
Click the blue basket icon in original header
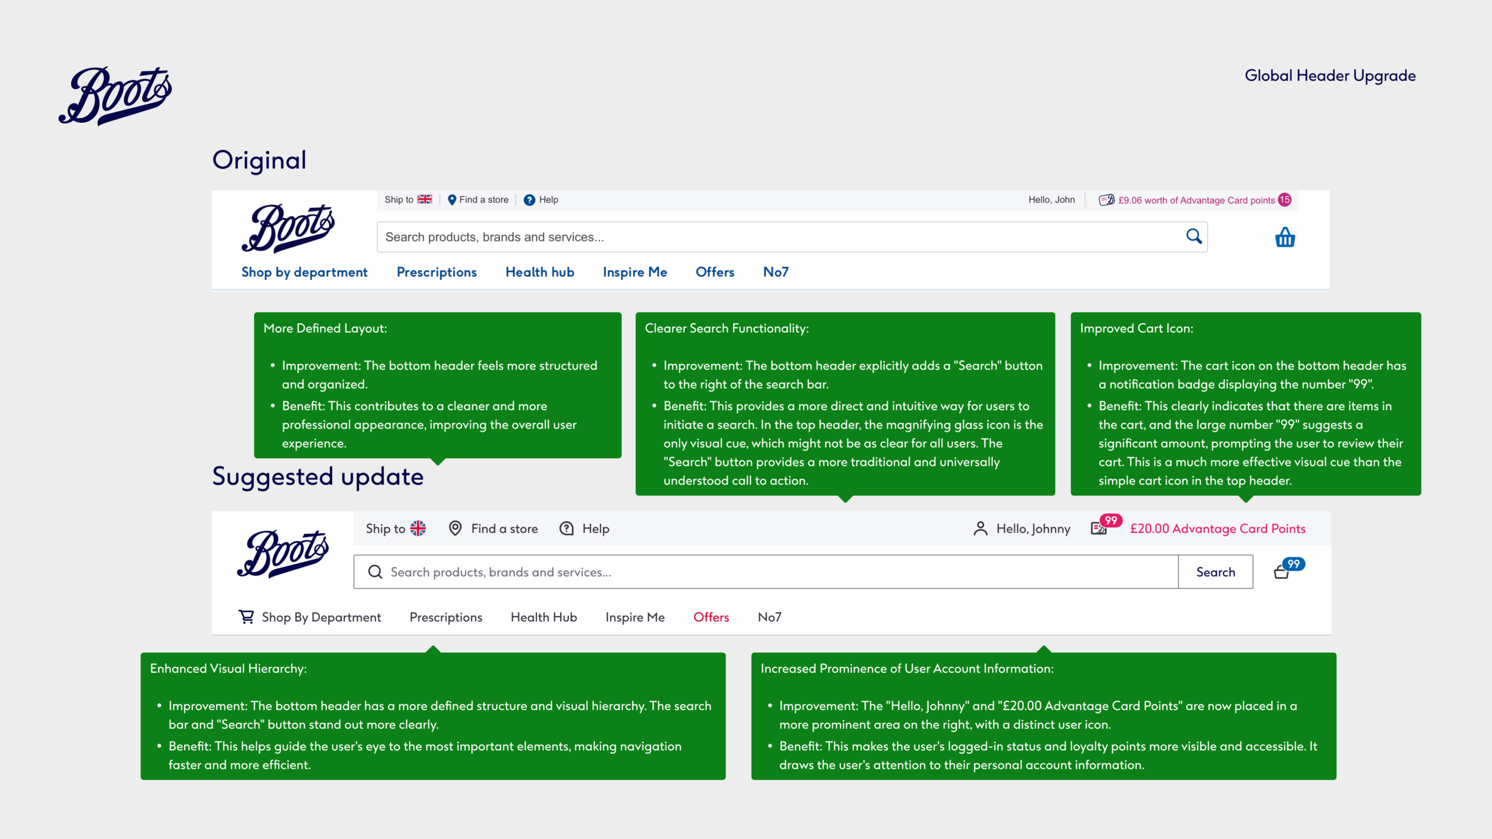click(x=1285, y=238)
